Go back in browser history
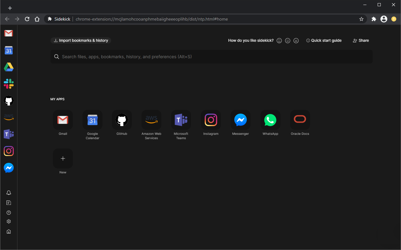The image size is (401, 250). [x=7, y=19]
